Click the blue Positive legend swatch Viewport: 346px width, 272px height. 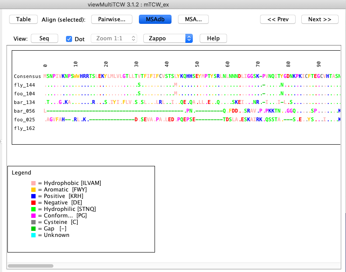coord(33,196)
